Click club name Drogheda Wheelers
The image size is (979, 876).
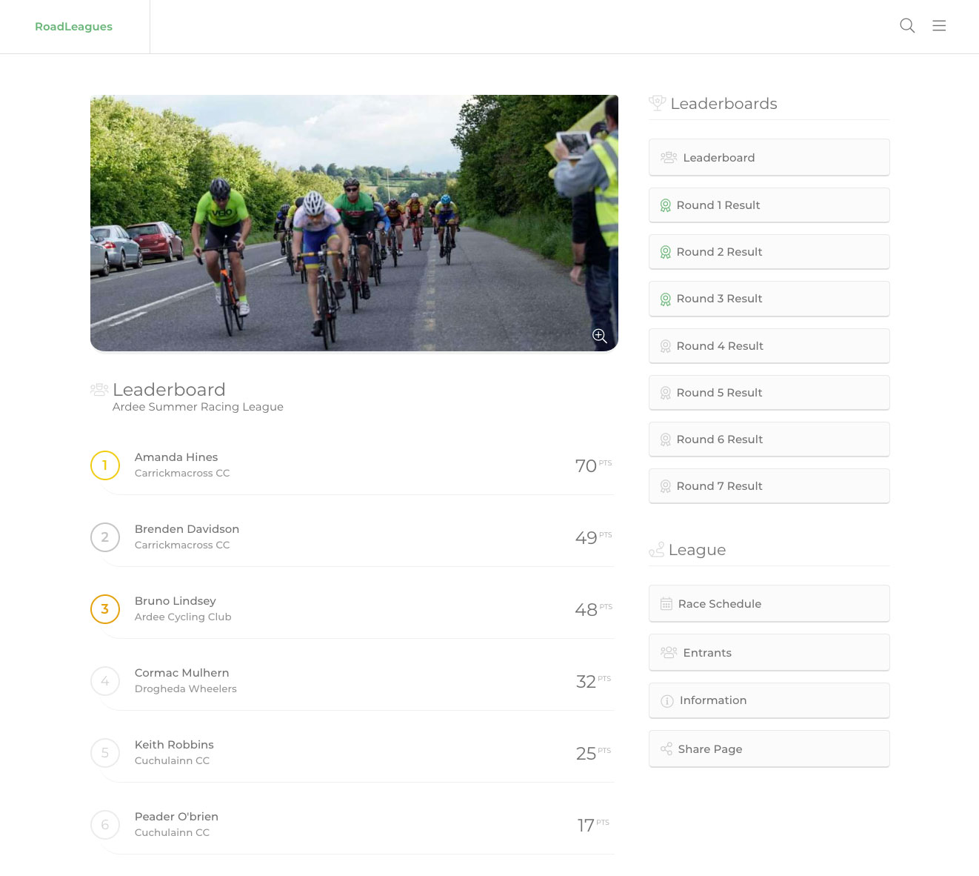tap(186, 688)
